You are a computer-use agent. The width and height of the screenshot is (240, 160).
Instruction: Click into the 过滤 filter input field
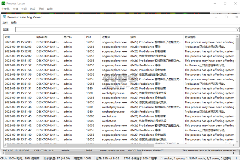(x=127, y=29)
